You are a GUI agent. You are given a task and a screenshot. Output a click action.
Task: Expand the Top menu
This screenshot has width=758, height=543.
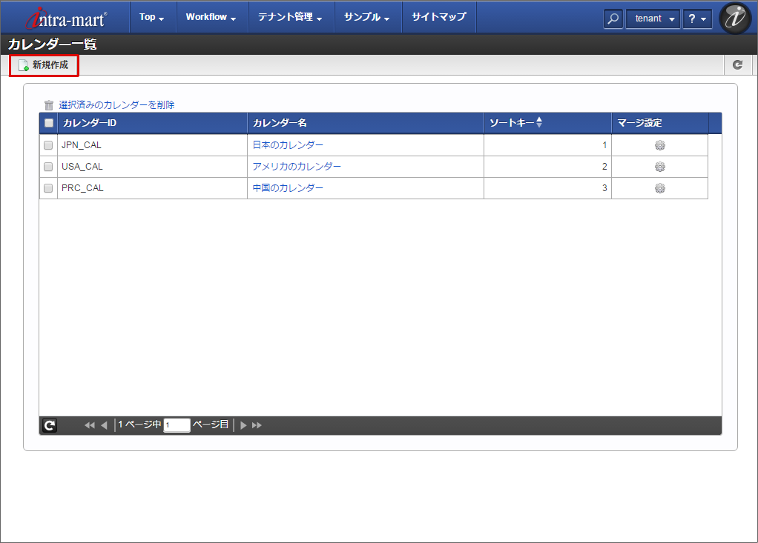pyautogui.click(x=152, y=17)
